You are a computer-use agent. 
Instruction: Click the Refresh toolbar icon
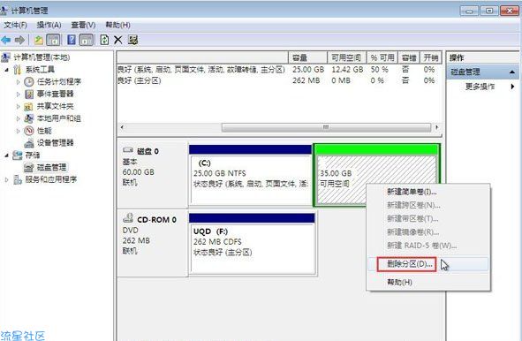104,41
